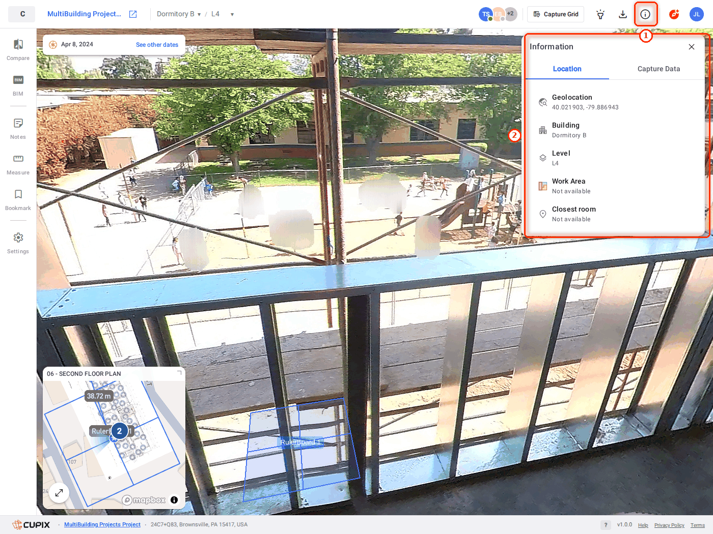This screenshot has height=534, width=713.
Task: Expand the minimap with the arrow button
Action: click(59, 492)
